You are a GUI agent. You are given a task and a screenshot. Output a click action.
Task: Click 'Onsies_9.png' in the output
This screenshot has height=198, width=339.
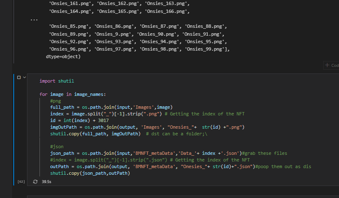(x=113, y=34)
